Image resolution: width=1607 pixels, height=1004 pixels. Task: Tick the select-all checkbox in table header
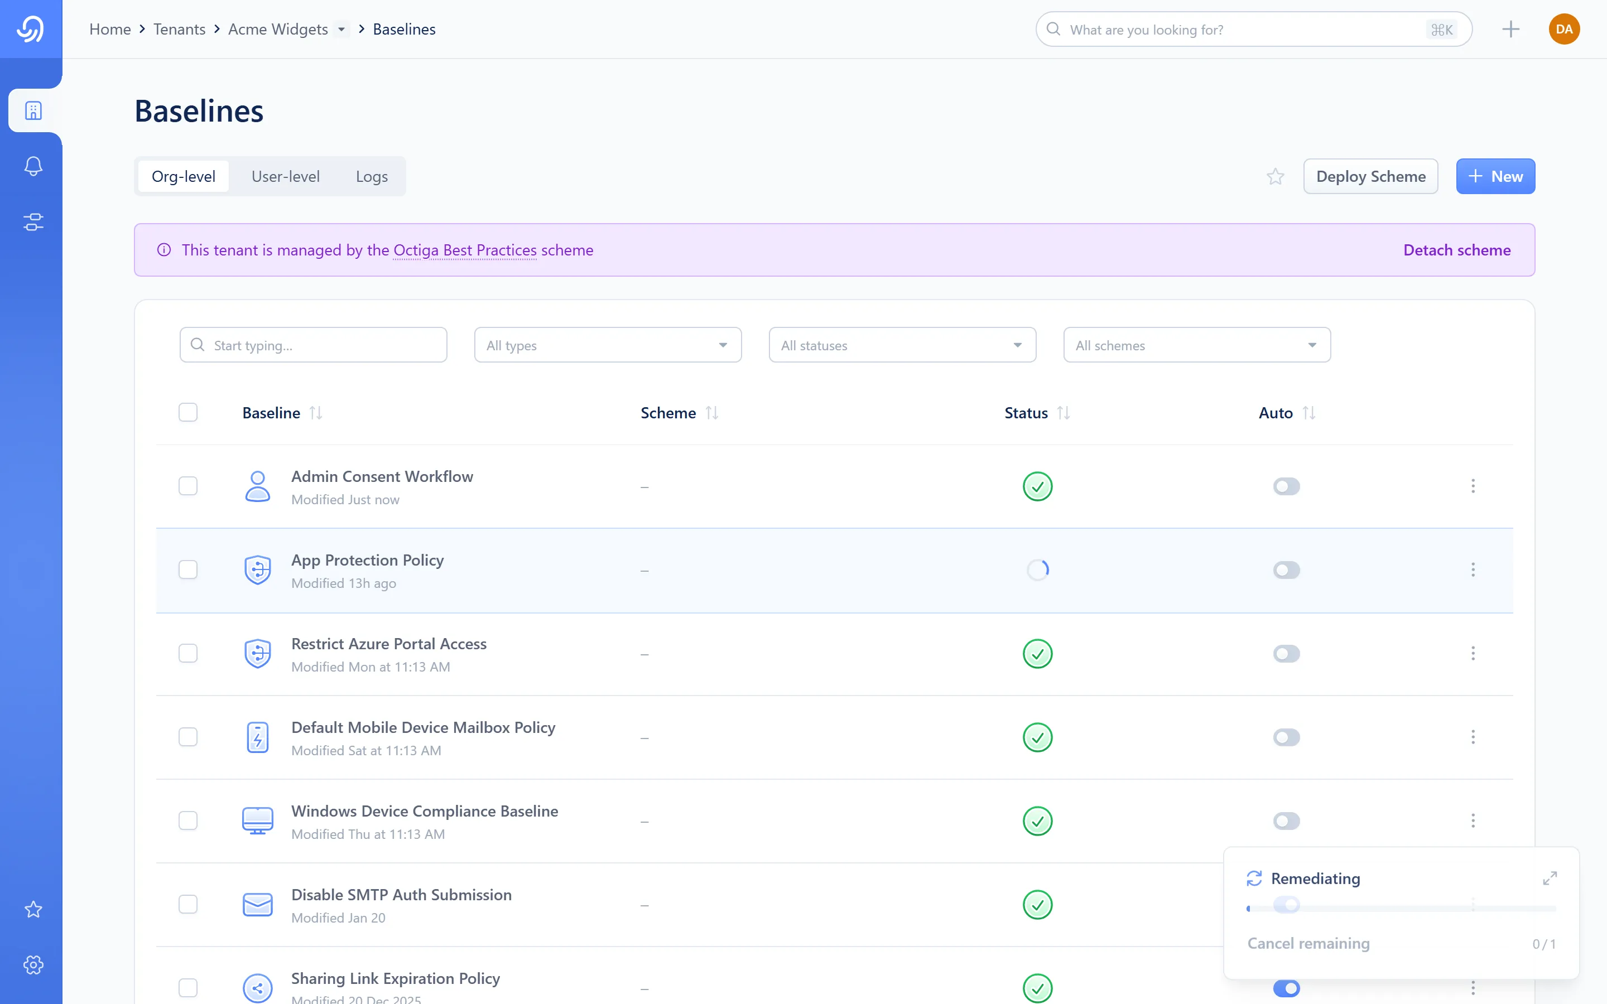(x=188, y=412)
